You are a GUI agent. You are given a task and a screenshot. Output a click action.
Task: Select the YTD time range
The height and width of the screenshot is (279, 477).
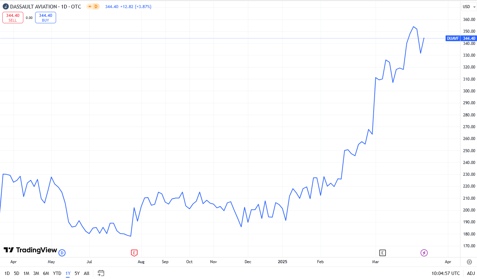coord(57,273)
